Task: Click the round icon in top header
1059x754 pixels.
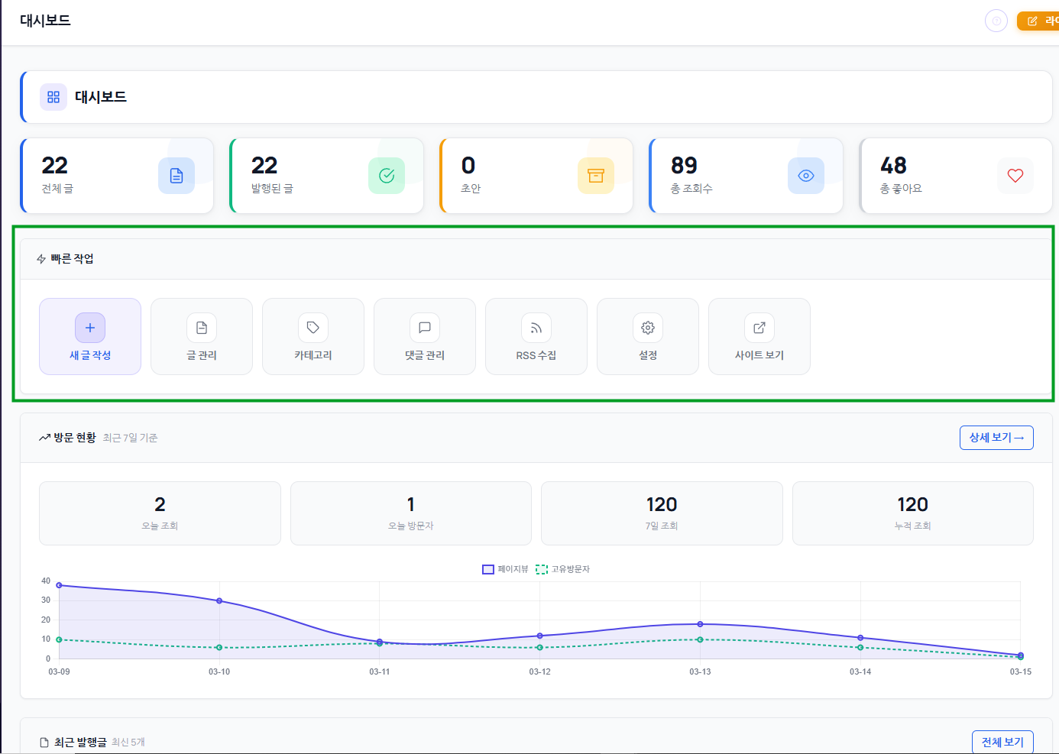Action: point(996,21)
